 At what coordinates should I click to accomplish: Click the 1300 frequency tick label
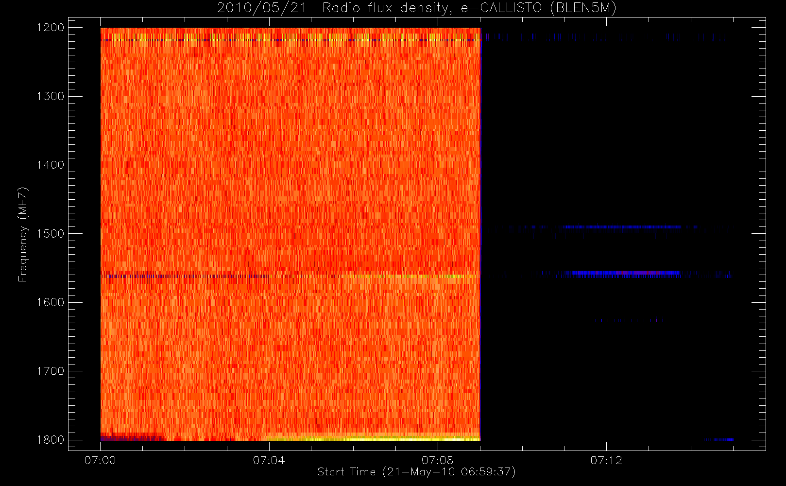pos(51,96)
